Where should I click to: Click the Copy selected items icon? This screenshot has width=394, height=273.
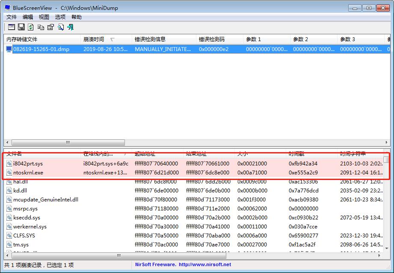tap(41, 27)
